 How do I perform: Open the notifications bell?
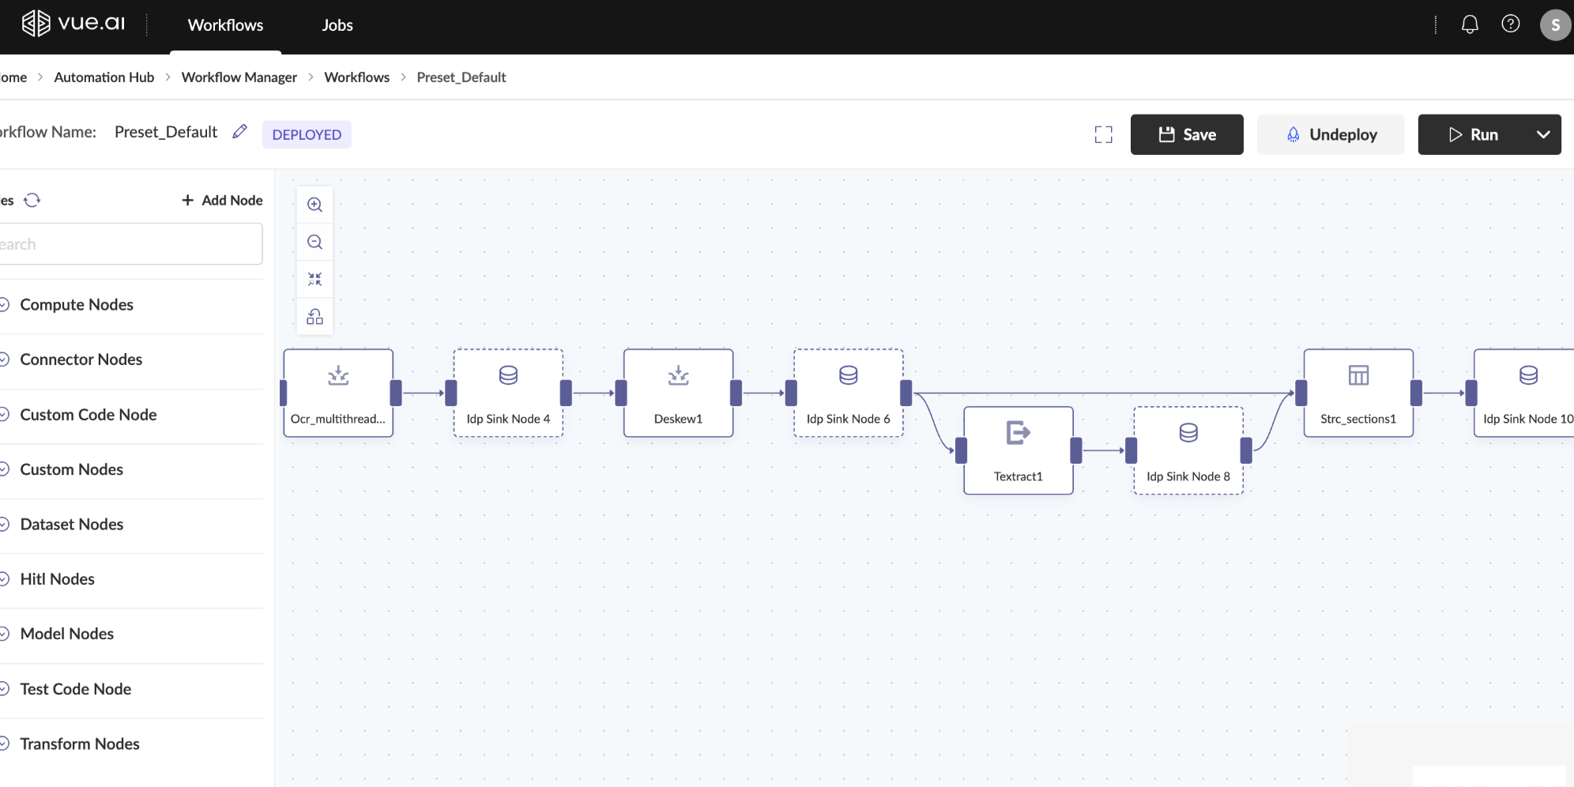[1470, 24]
